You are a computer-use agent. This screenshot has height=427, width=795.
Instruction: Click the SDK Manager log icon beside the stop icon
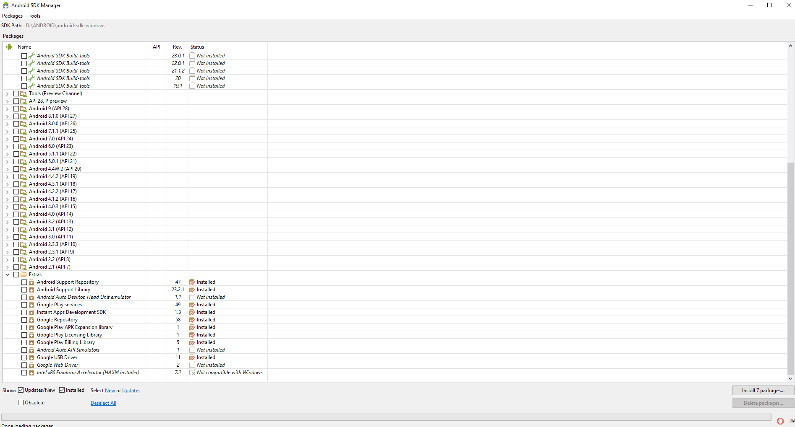coord(792,421)
